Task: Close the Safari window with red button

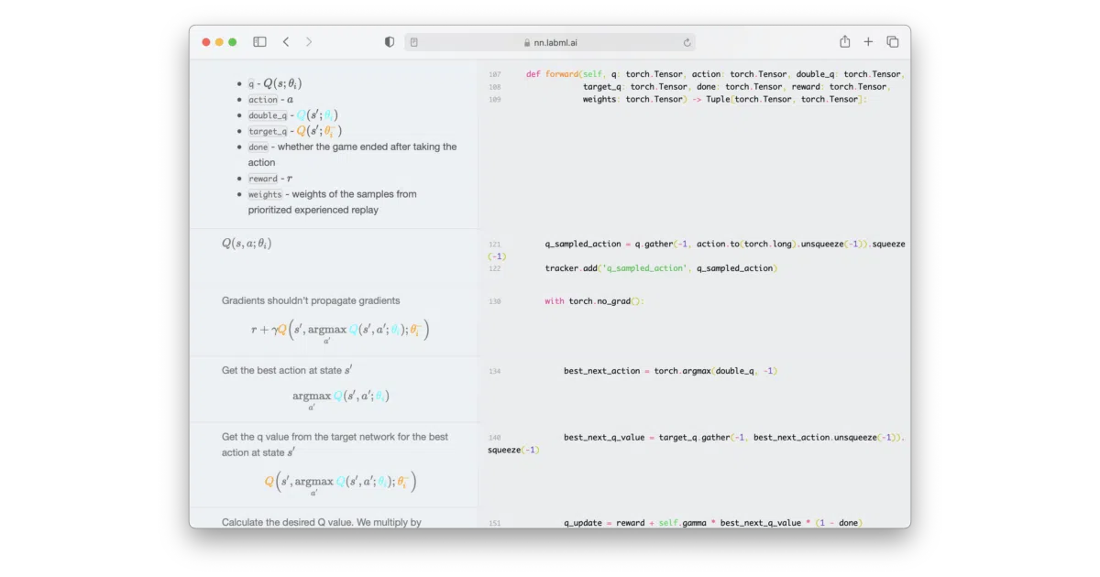Action: pos(206,42)
